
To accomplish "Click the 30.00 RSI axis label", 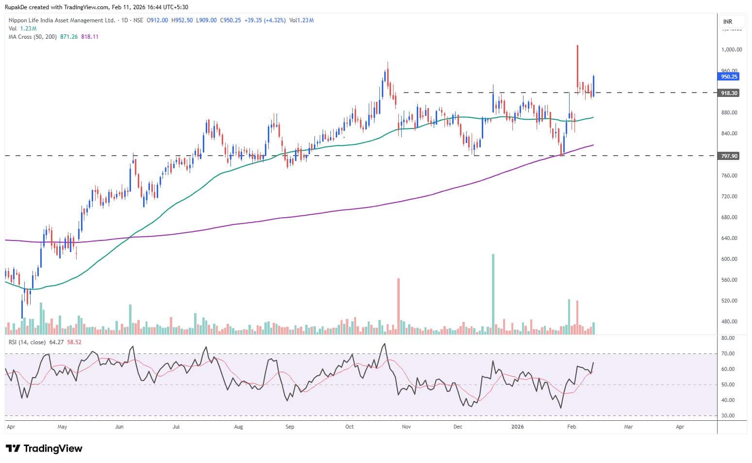I will click(728, 415).
